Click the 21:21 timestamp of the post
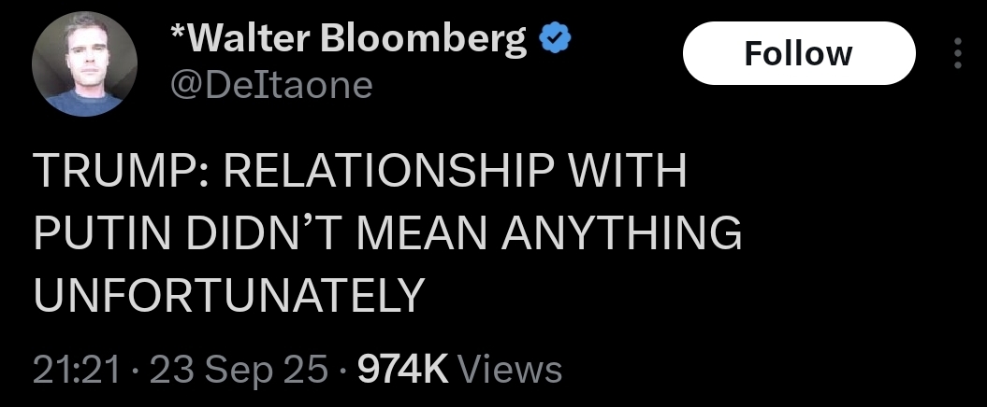Screen dimensions: 987x407 click(x=76, y=370)
